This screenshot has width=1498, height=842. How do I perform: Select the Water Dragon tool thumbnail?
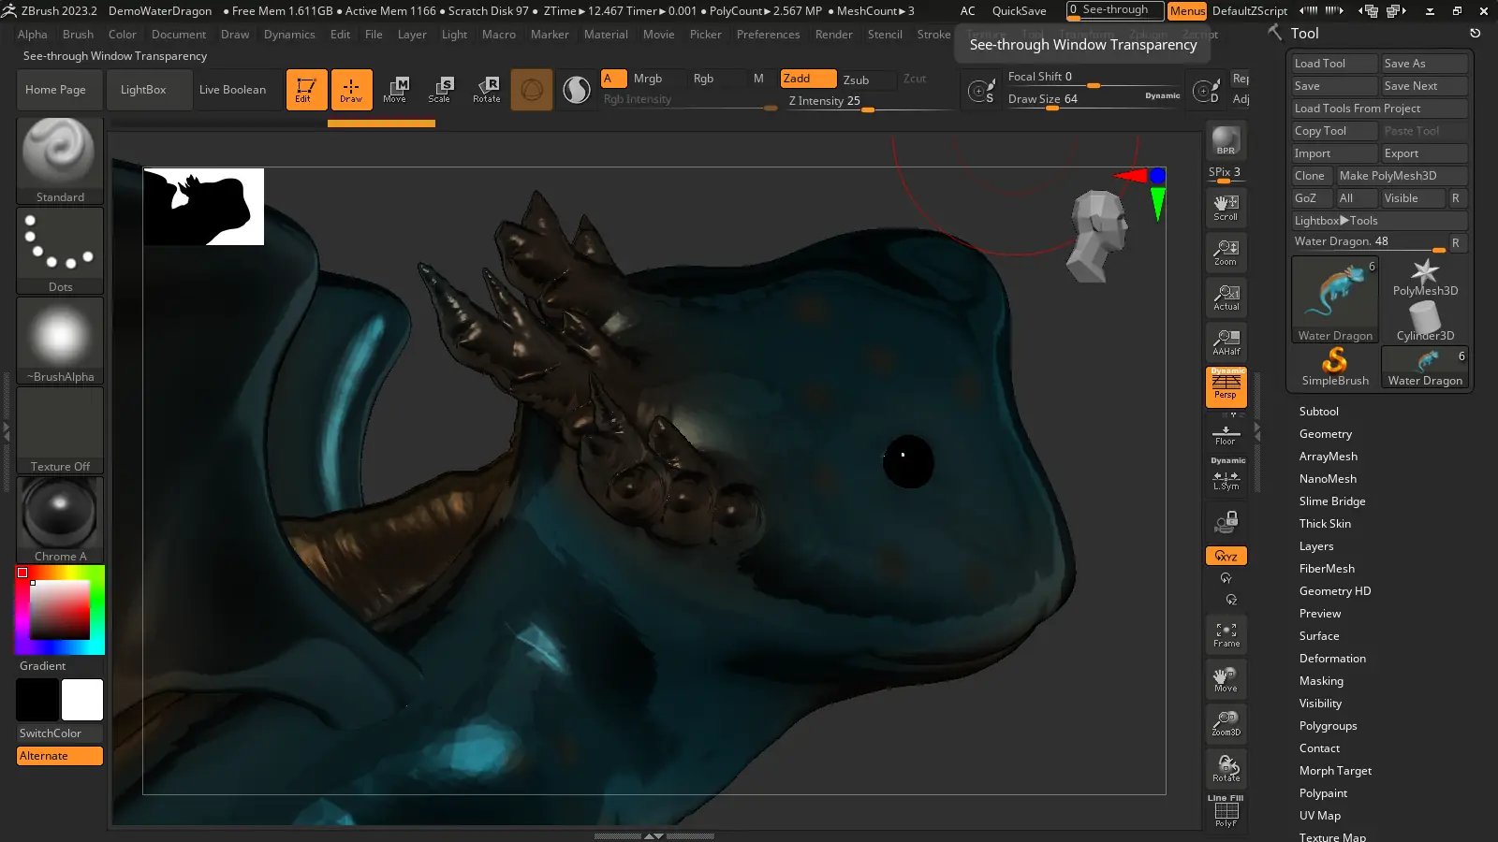1335,299
